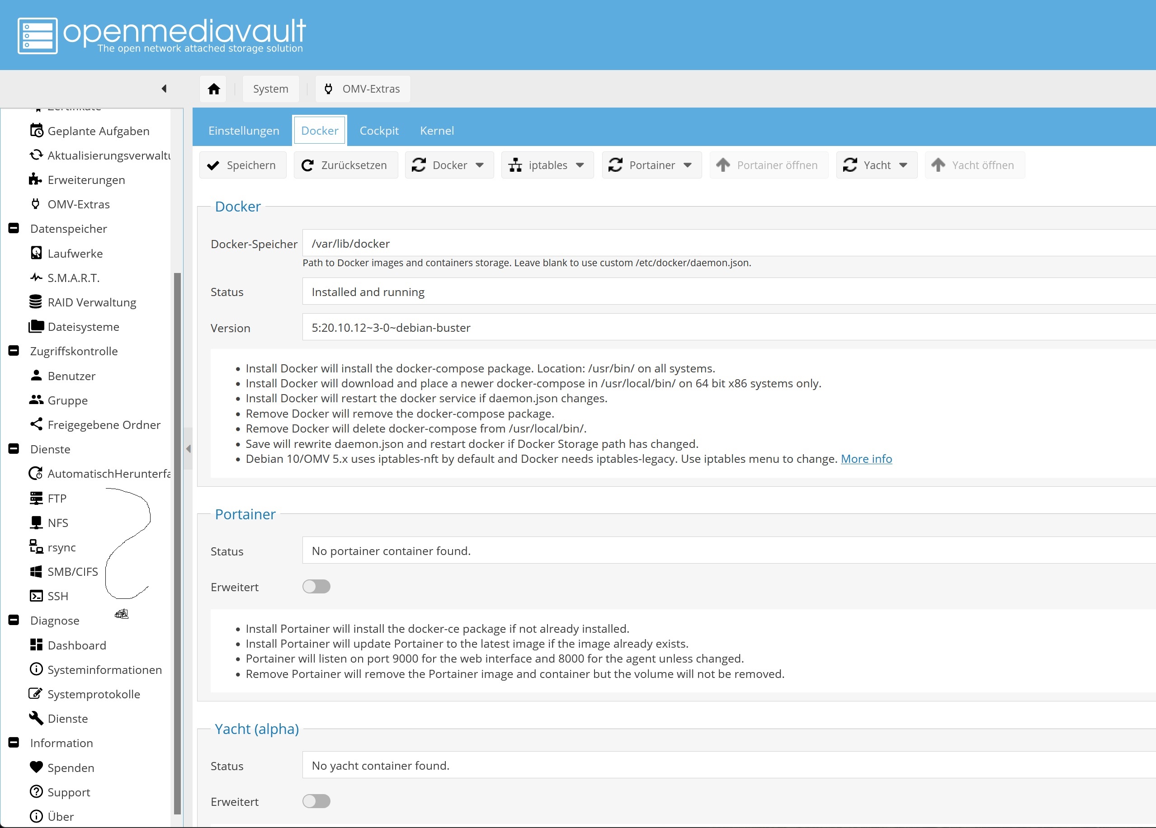Collapse the Datenspeicher tree section

[x=14, y=228]
